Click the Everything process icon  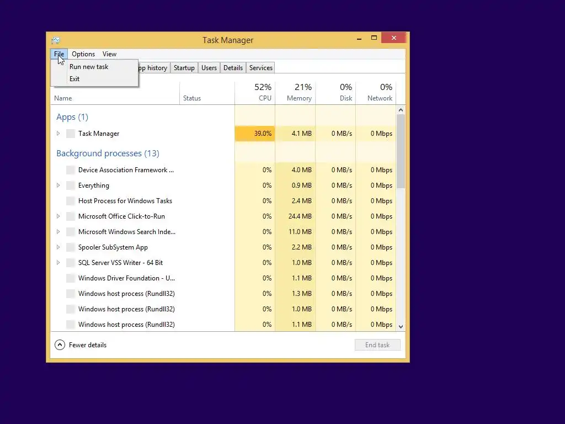[71, 185]
